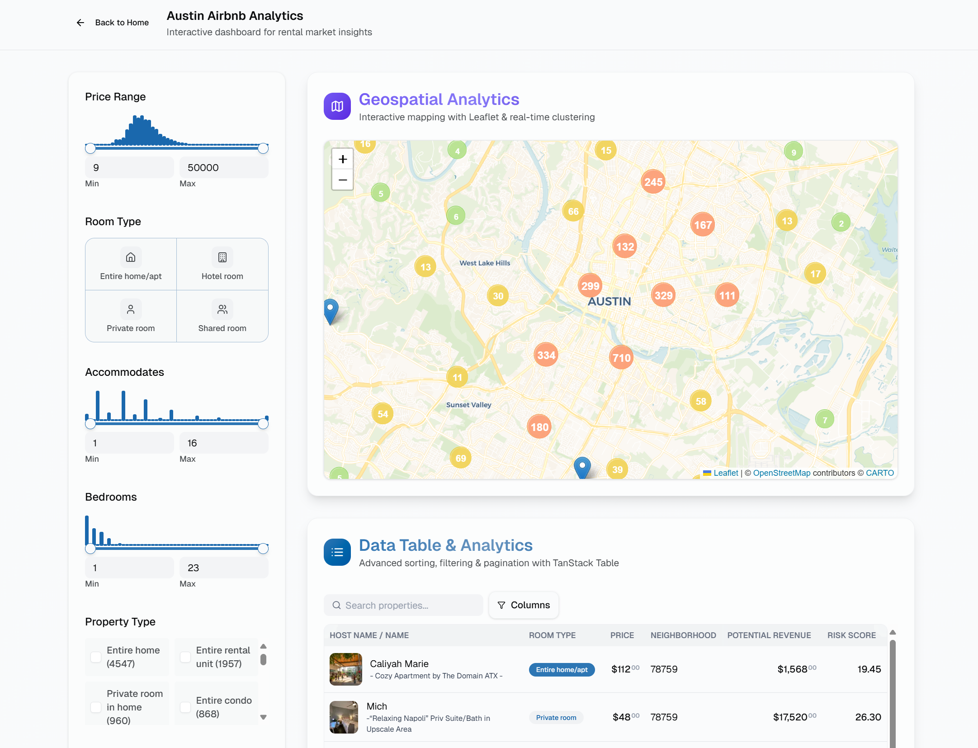Check the Private room in home (960) checkbox
The width and height of the screenshot is (978, 748).
tap(96, 707)
